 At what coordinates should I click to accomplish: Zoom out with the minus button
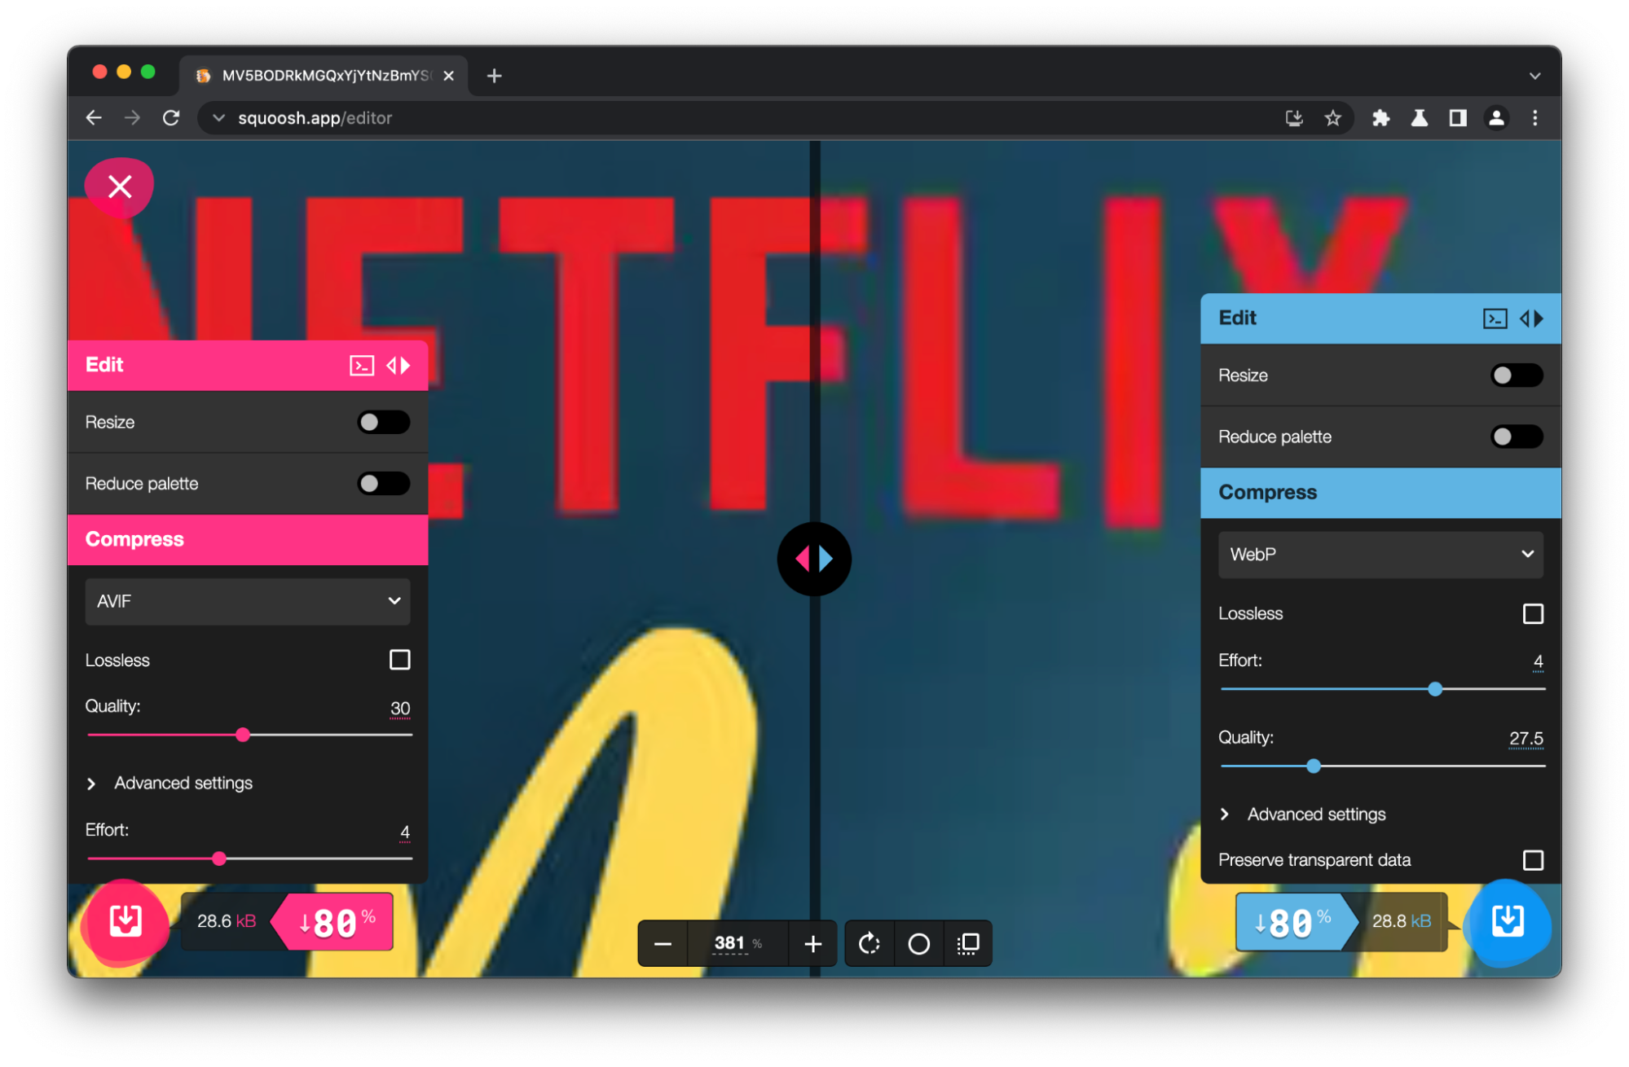663,944
